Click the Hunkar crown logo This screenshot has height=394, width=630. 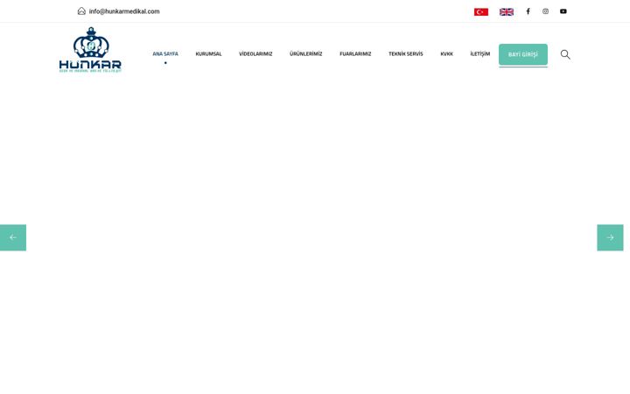pos(90,50)
